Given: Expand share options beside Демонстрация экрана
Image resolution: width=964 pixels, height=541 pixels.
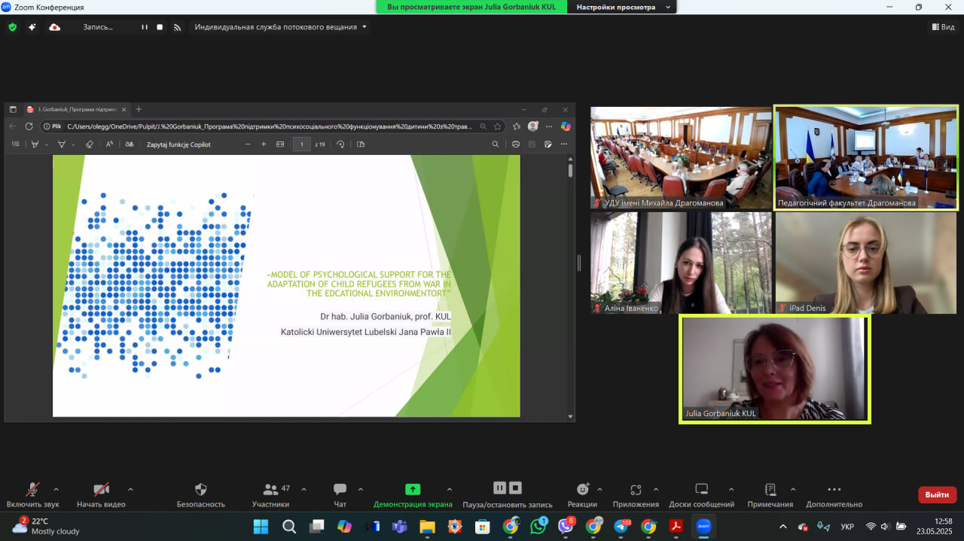Looking at the screenshot, I should [x=450, y=489].
